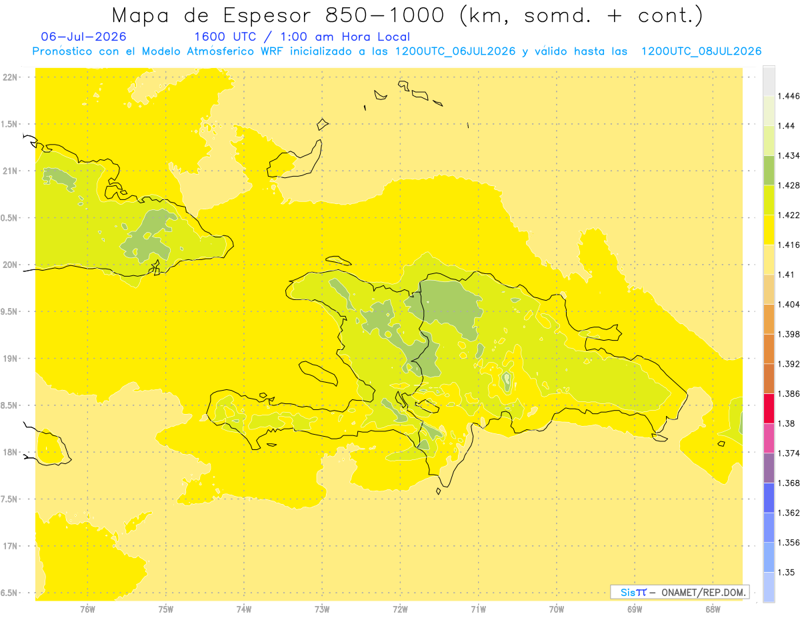Click the legend value '1.428'
The width and height of the screenshot is (800, 618).
tap(789, 185)
